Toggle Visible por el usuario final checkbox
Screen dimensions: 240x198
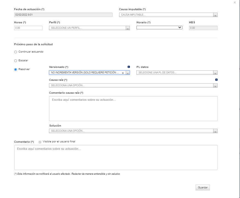[x=40, y=142]
